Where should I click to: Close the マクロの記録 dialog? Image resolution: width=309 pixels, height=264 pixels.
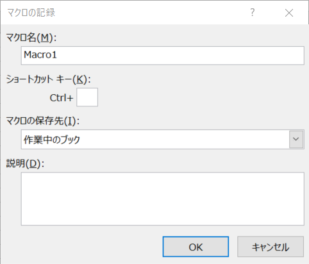coord(289,13)
